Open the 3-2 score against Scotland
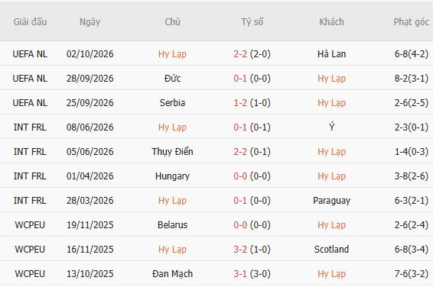The width and height of the screenshot is (433, 287). 240,250
